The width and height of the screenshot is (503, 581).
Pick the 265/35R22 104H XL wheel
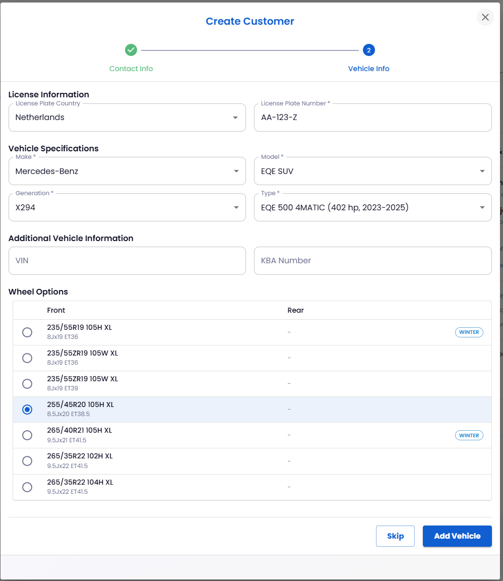pos(27,487)
